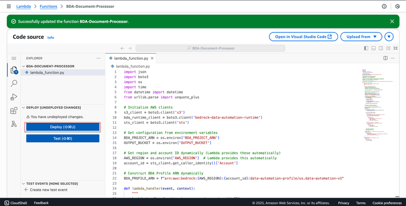Select the lambda_function.py editor tab
This screenshot has width=406, height=206.
[131, 58]
